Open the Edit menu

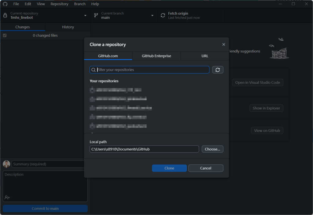coord(28,4)
